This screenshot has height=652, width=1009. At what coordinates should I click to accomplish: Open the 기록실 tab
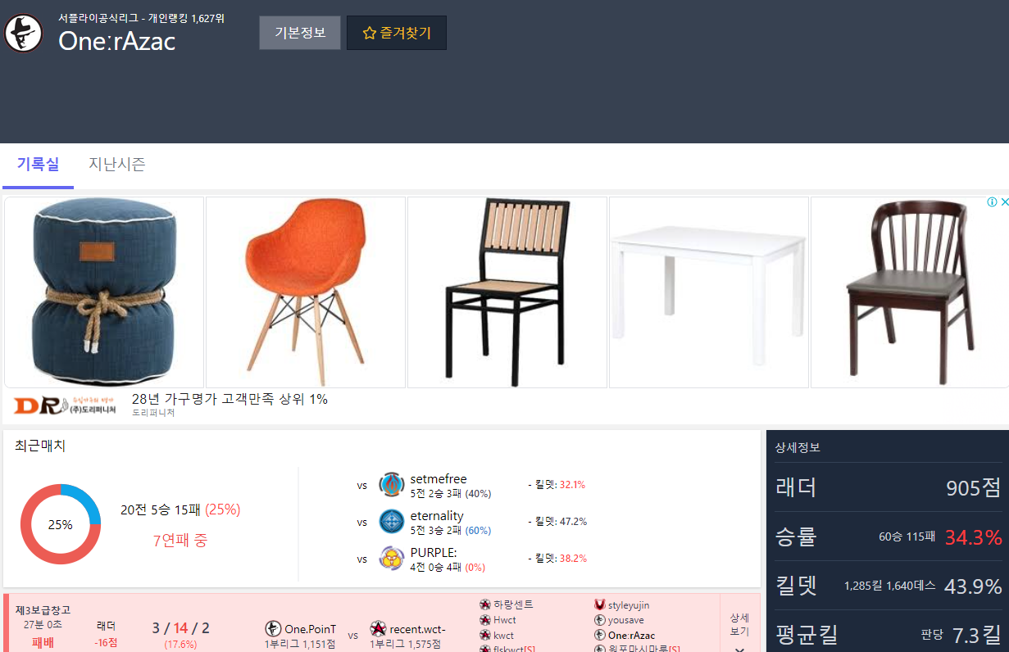pos(38,165)
